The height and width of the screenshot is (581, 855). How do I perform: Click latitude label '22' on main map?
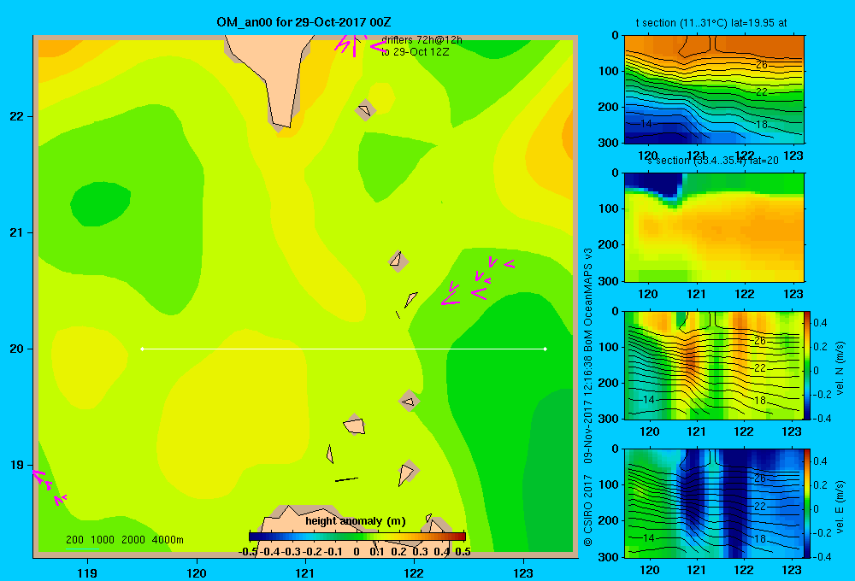point(17,117)
